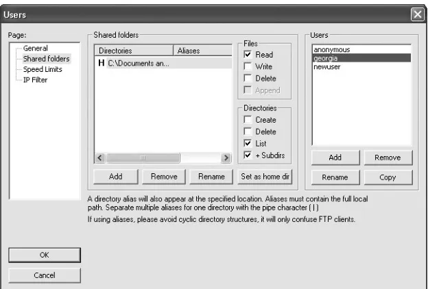Confirm with the OK button

coord(45,255)
